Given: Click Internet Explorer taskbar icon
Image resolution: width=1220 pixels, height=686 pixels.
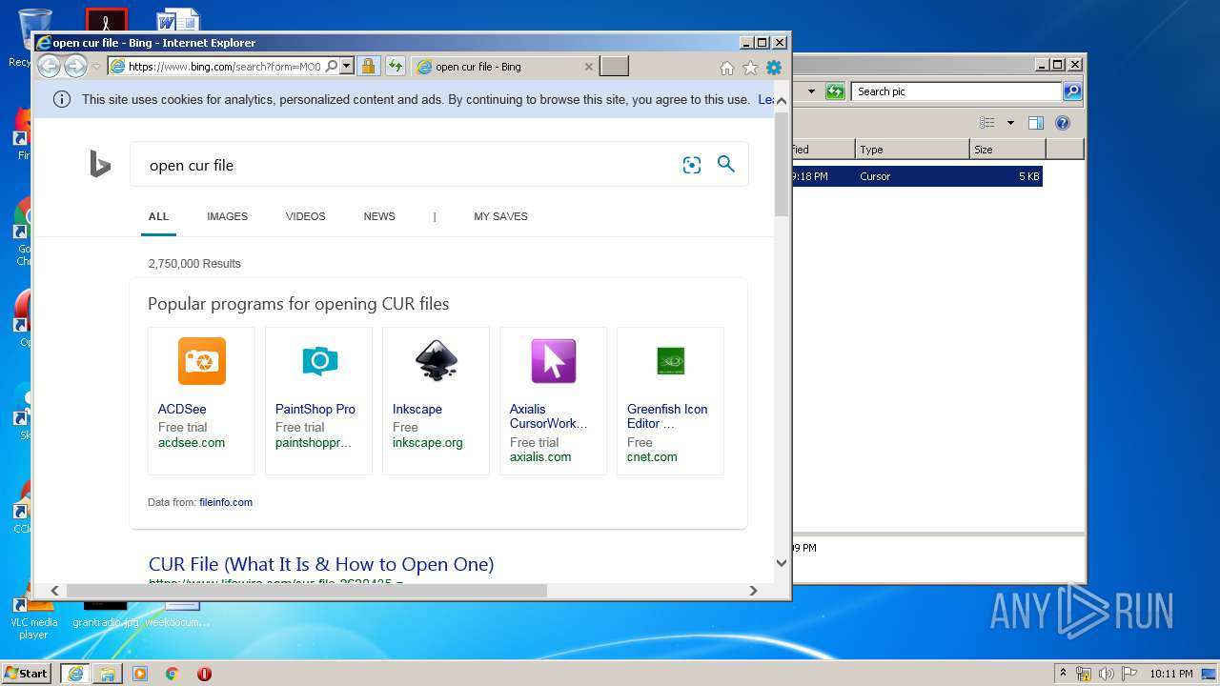Looking at the screenshot, I should (x=75, y=674).
